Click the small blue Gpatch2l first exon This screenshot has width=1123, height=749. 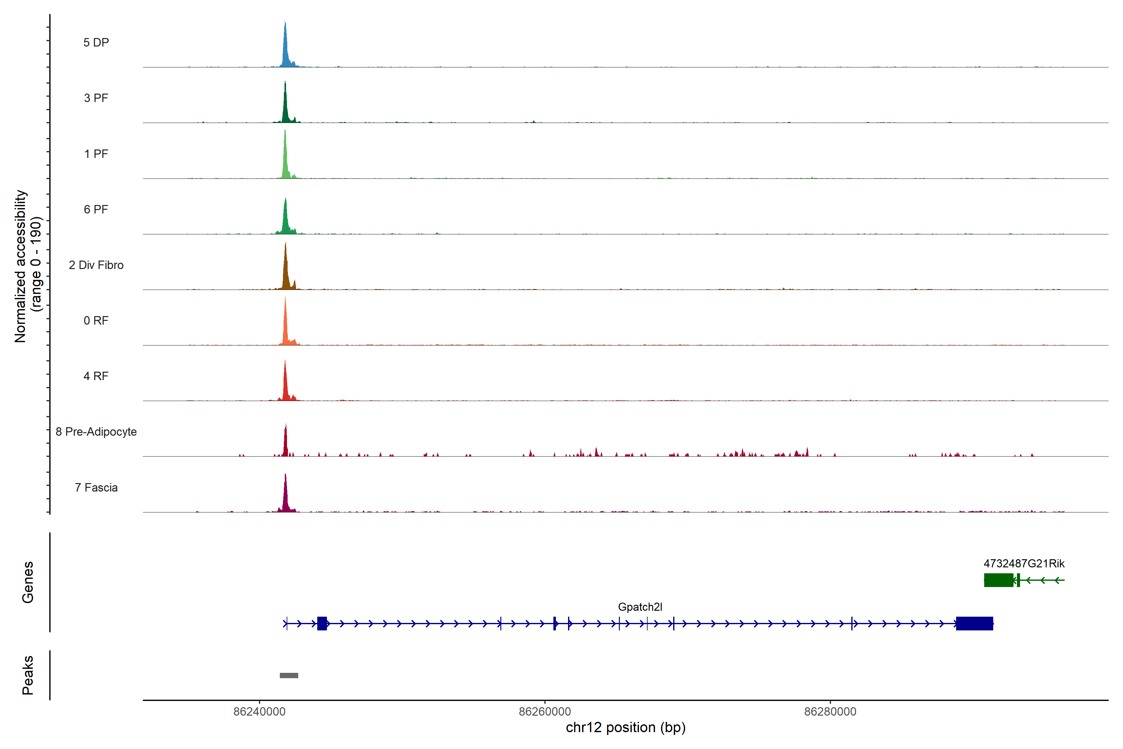point(322,623)
